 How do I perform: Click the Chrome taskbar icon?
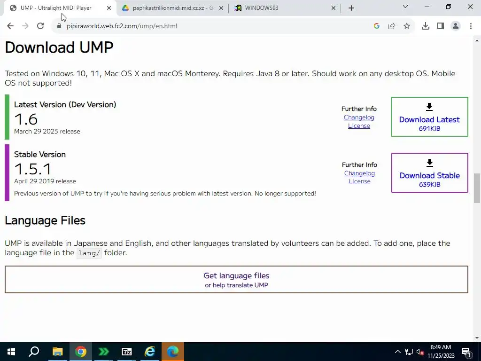[80, 352]
